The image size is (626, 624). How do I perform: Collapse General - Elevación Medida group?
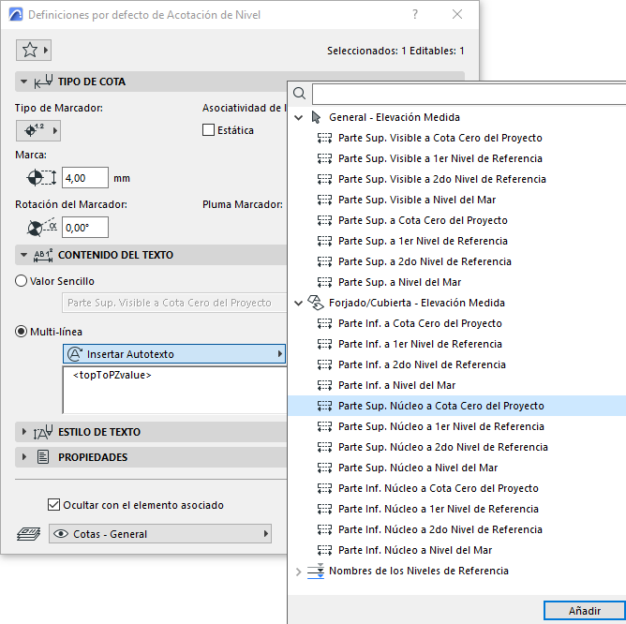point(299,118)
